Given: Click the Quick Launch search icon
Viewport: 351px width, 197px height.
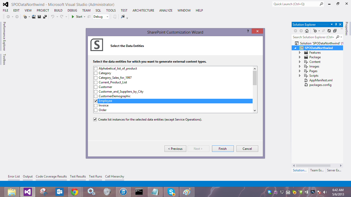Looking at the screenshot, I should tap(321, 4).
